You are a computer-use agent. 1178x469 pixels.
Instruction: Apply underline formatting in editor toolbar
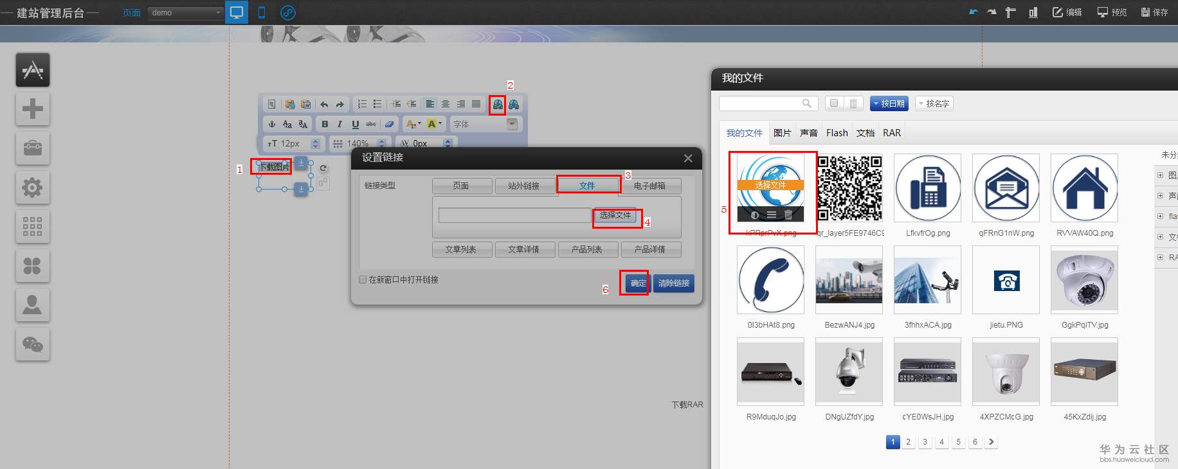click(356, 124)
